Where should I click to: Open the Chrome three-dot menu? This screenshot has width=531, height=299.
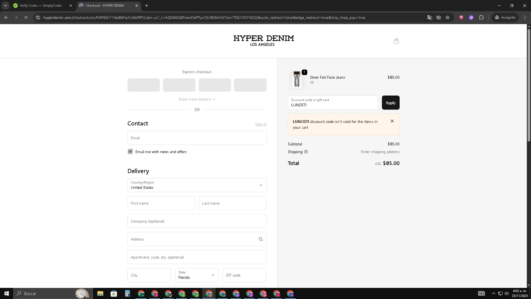525,17
